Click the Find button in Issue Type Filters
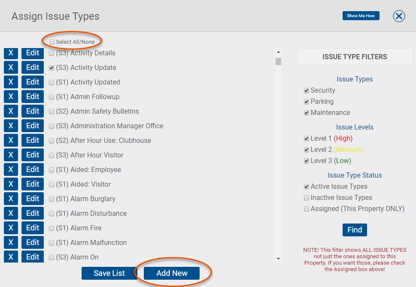Screen dimensions: 416x287 354,230
